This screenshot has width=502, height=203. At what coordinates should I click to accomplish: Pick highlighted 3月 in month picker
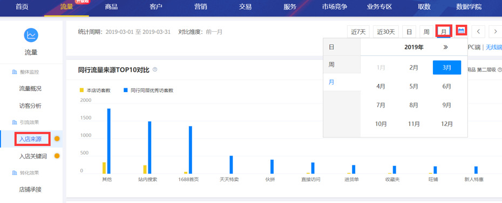(447, 67)
